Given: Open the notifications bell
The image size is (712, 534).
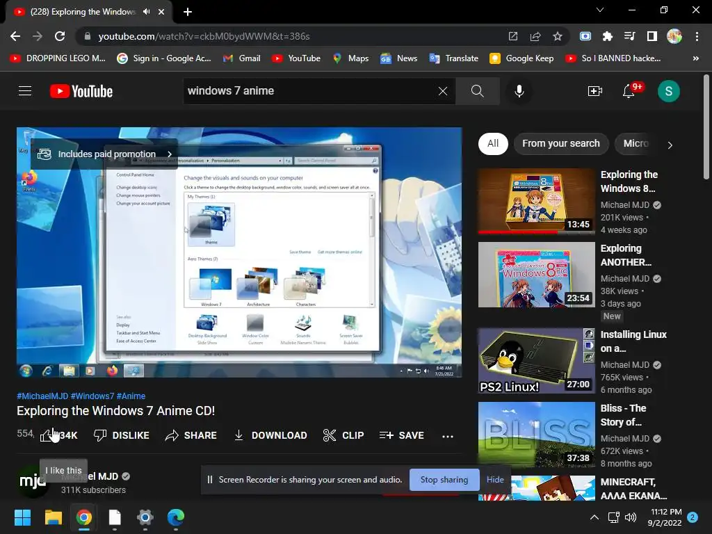Looking at the screenshot, I should pos(629,91).
